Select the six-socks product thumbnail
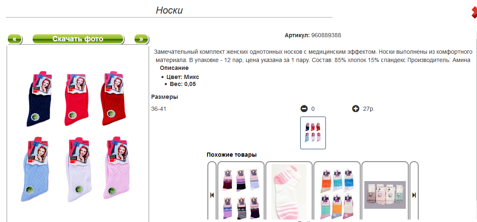Image resolution: width=477 pixels, height=222 pixels. (313, 133)
